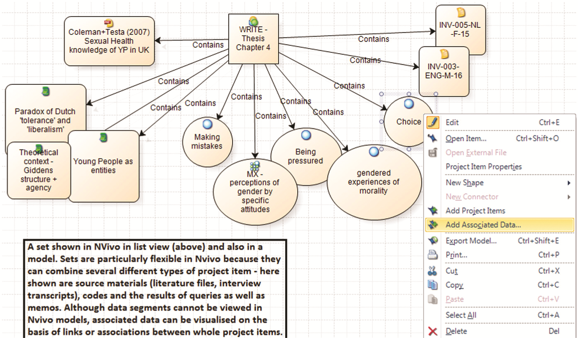Select Add Project Items menu entry
Screen dimensions: 578x338
(x=500, y=211)
